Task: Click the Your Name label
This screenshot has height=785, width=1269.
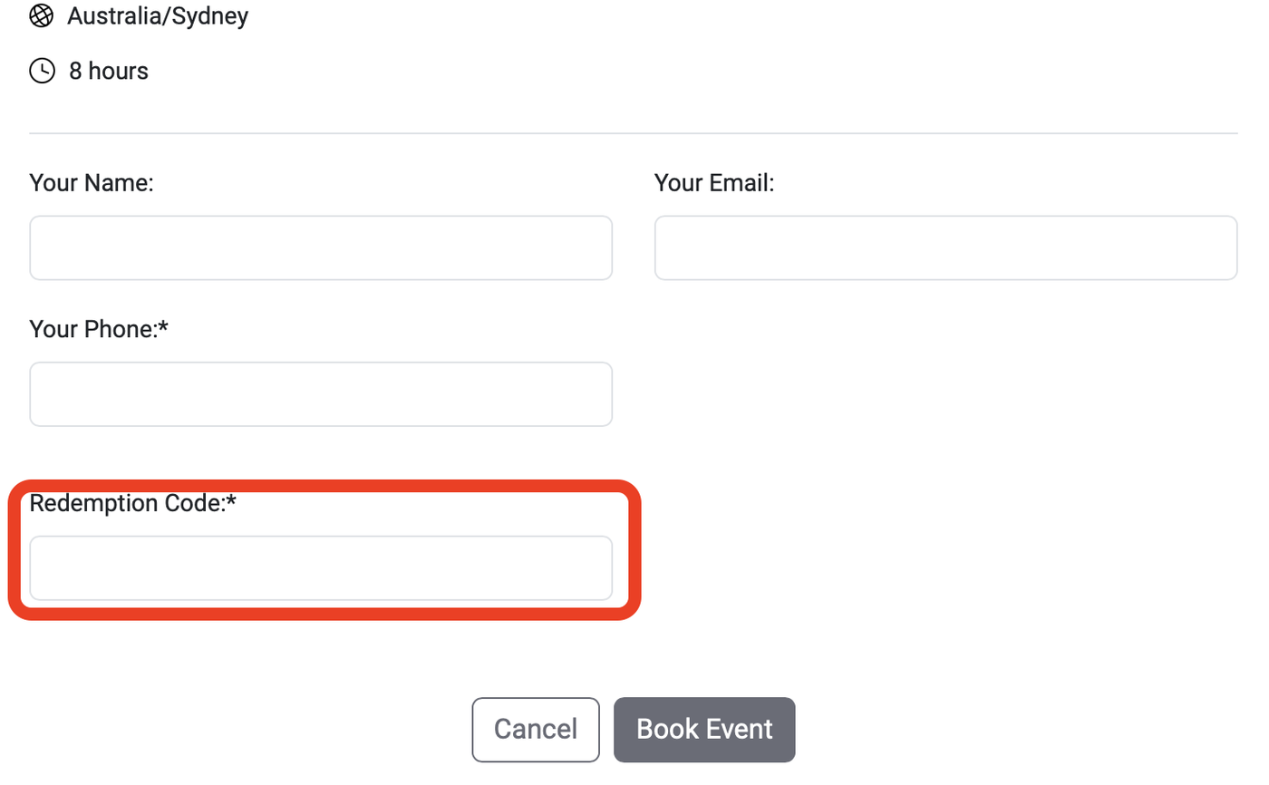Action: pyautogui.click(x=92, y=183)
